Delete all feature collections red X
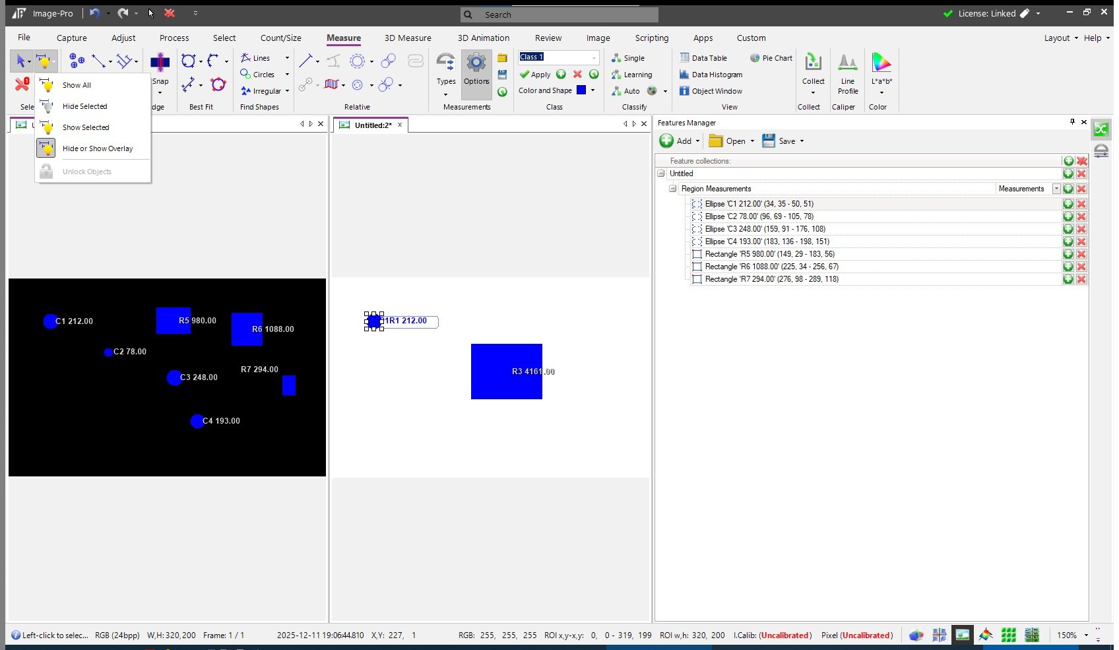The width and height of the screenshot is (1119, 650). [x=1081, y=161]
